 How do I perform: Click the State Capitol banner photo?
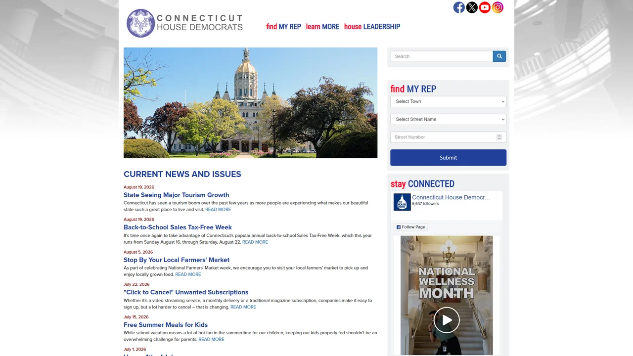pyautogui.click(x=250, y=103)
